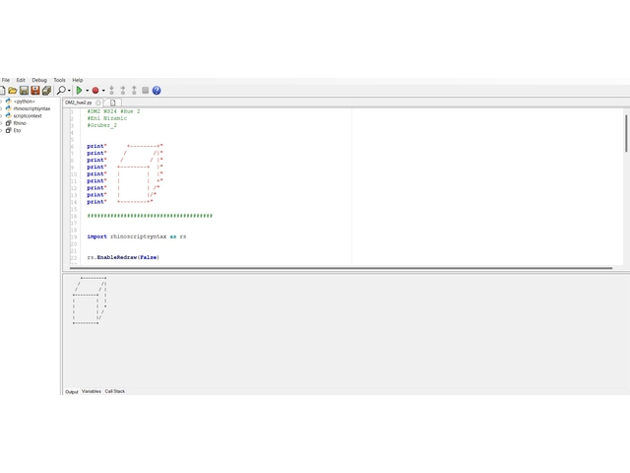Switch to the Call Stack tab

pyautogui.click(x=115, y=391)
